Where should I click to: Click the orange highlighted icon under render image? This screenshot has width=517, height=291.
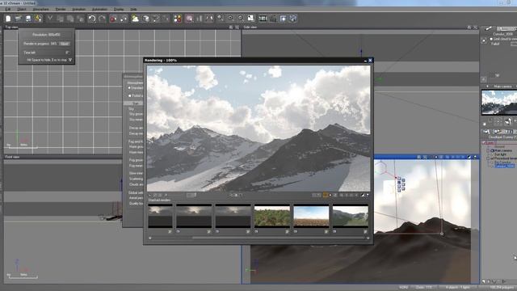point(325,196)
